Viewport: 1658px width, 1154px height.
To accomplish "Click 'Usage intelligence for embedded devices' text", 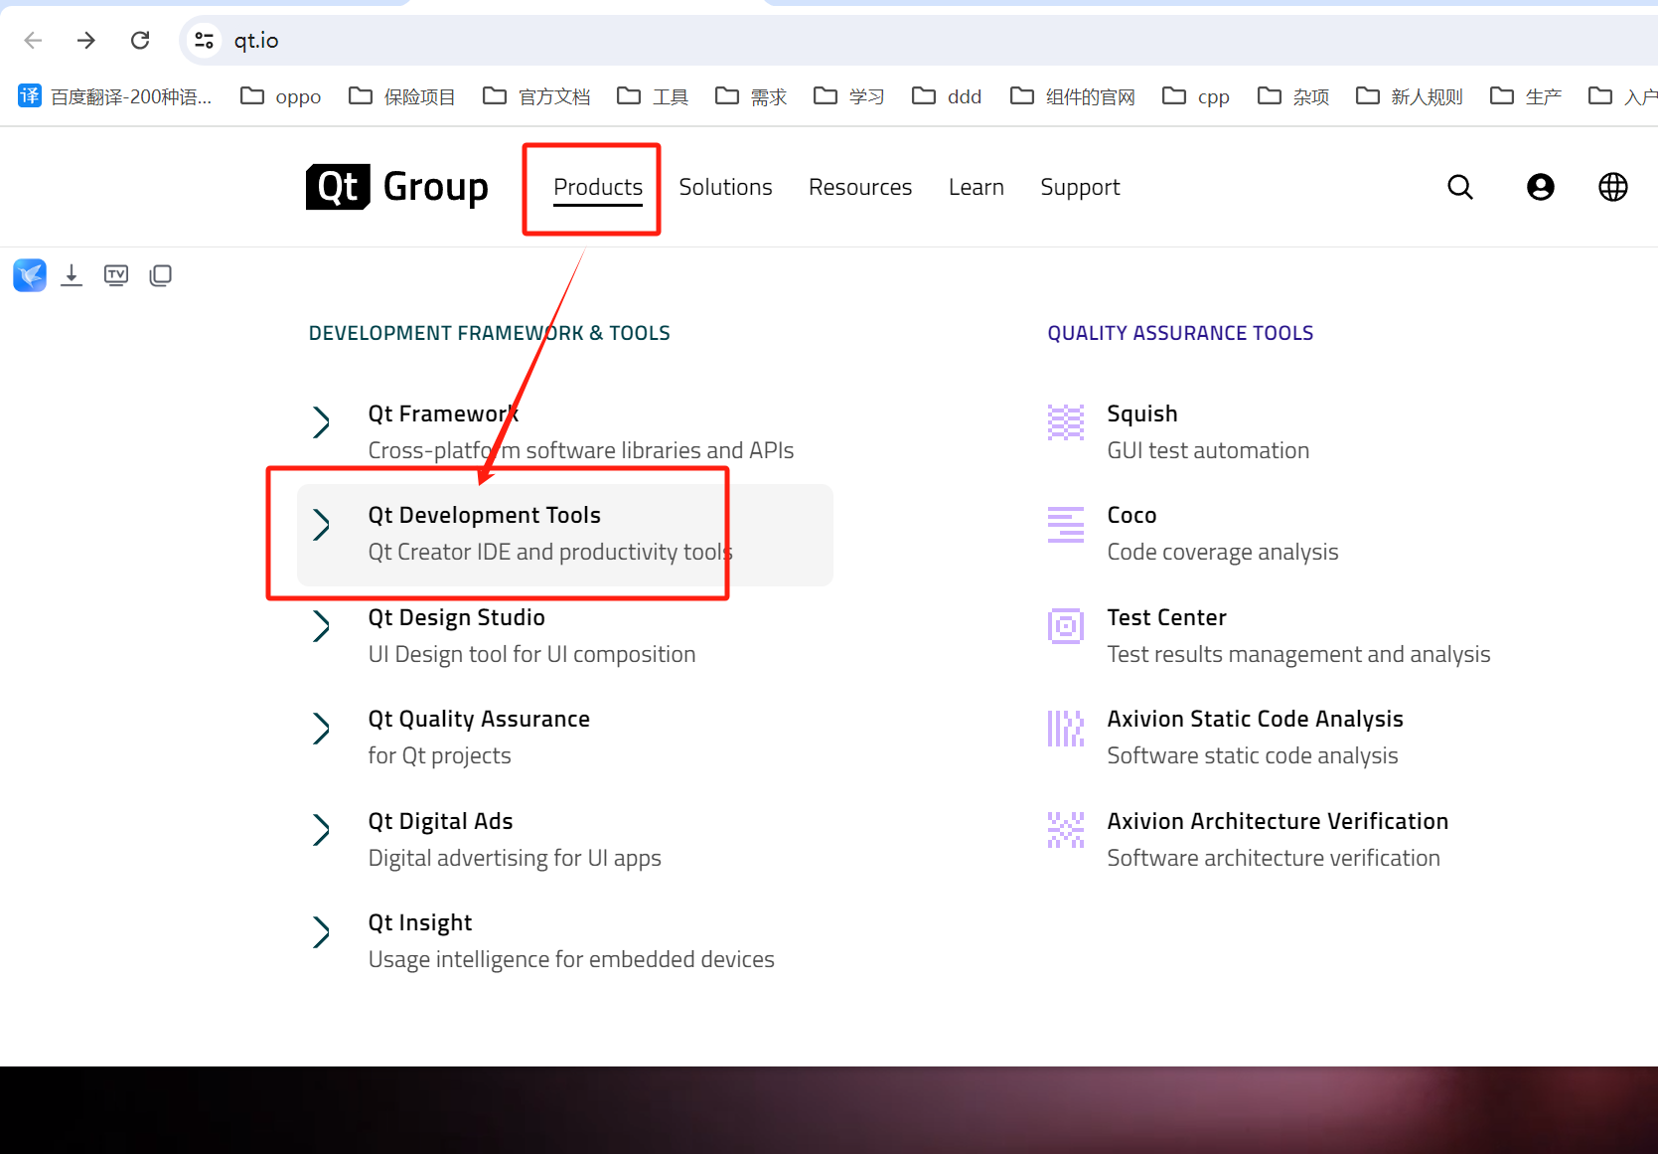I will coord(571,959).
